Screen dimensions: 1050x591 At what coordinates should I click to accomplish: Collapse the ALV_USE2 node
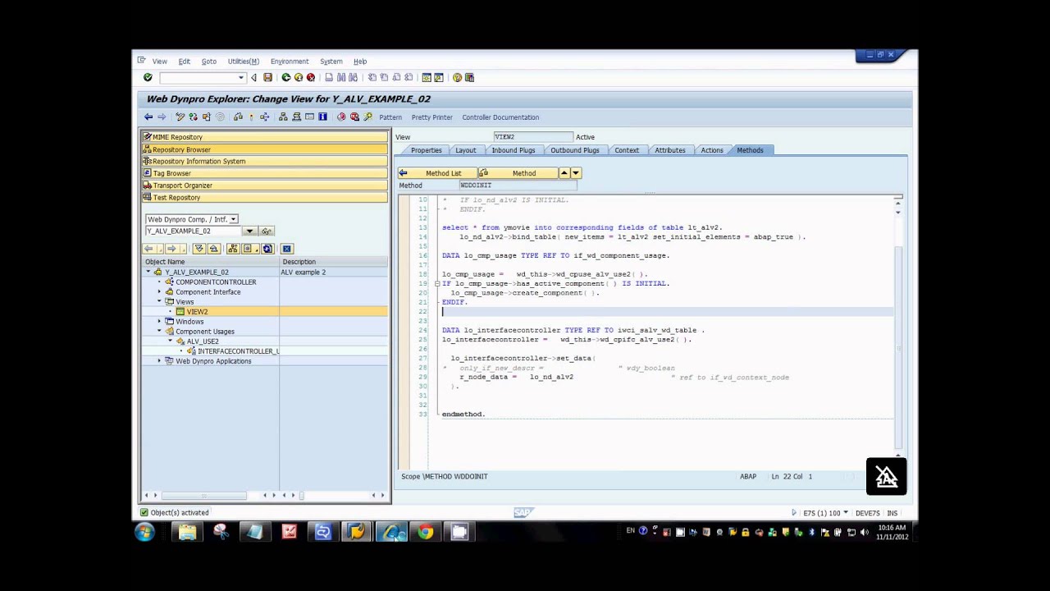pyautogui.click(x=171, y=341)
